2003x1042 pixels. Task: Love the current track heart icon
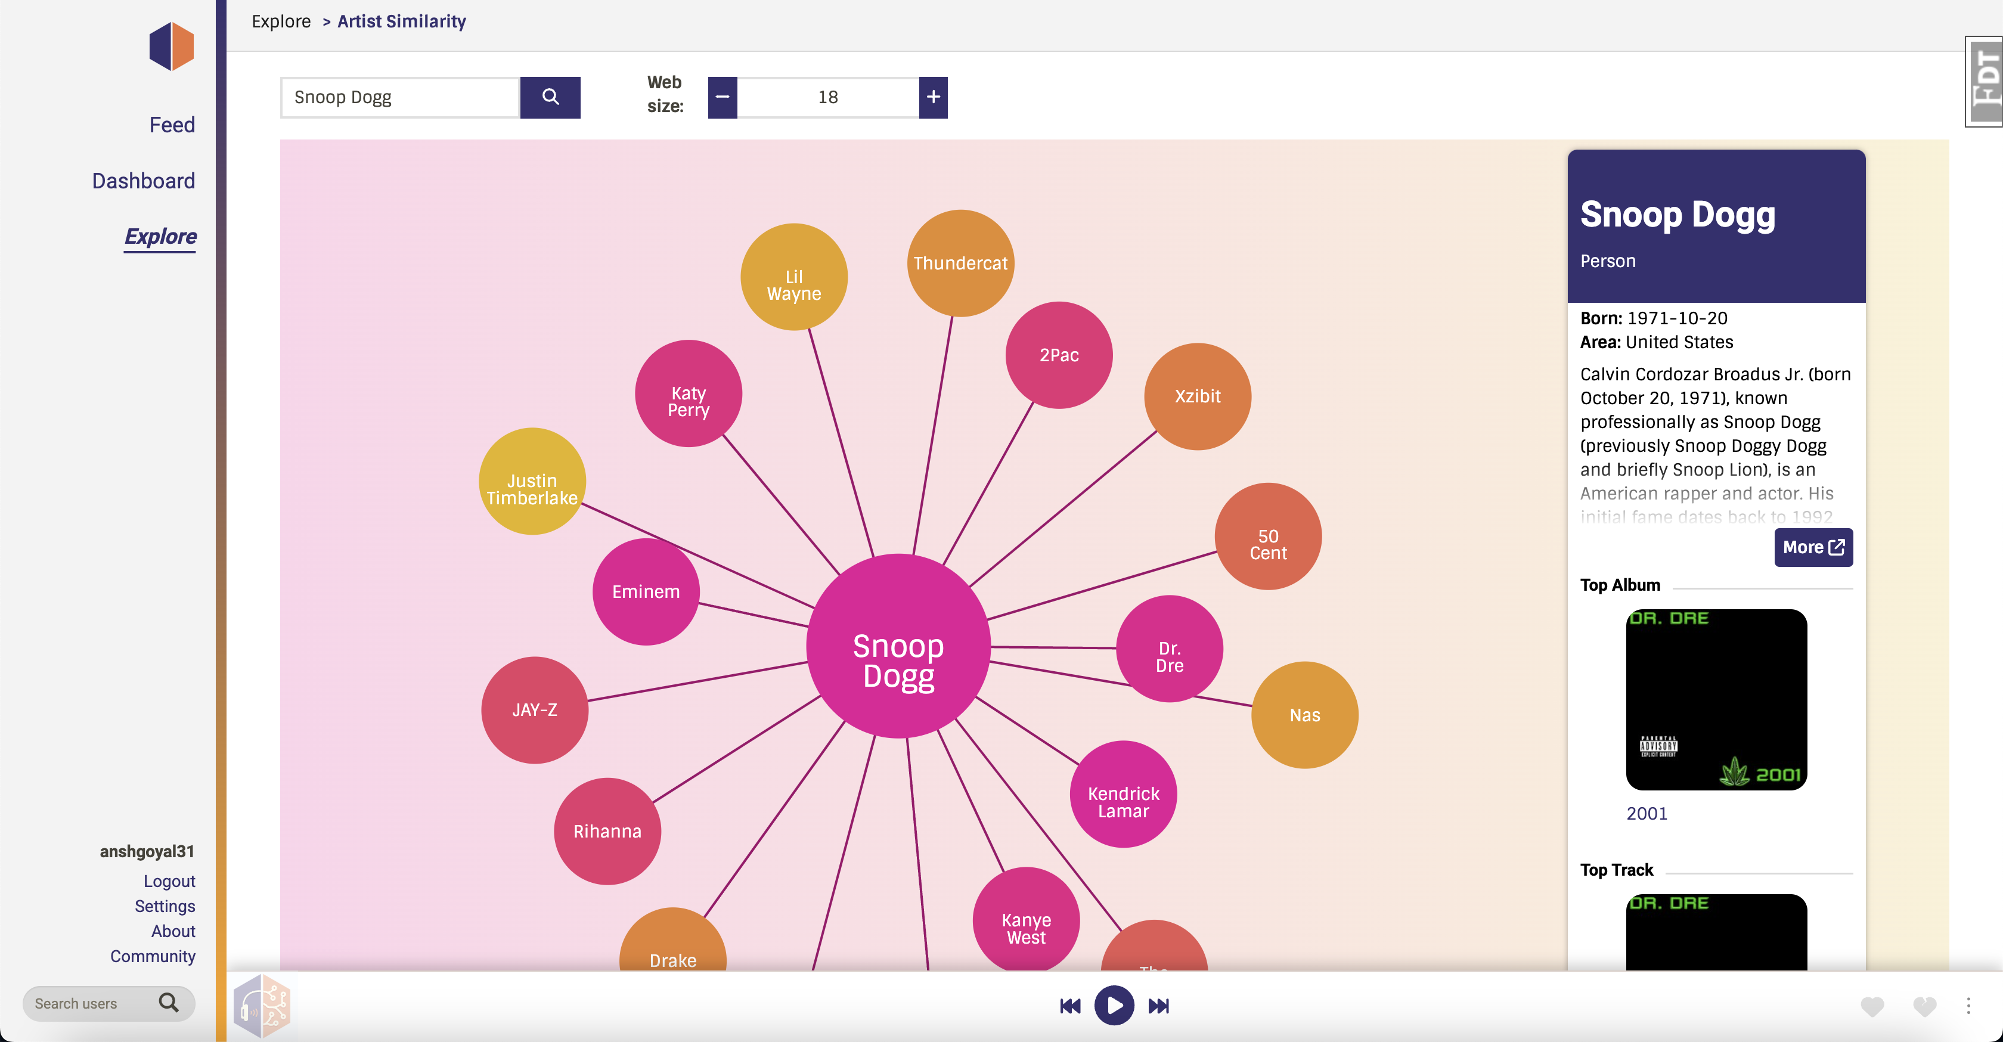1872,1006
